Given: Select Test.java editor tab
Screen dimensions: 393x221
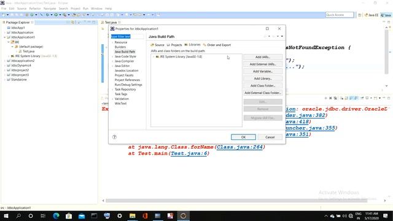Looking at the screenshot, I should tap(111, 22).
